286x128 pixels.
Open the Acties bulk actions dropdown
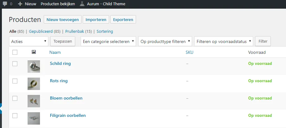(x=29, y=41)
